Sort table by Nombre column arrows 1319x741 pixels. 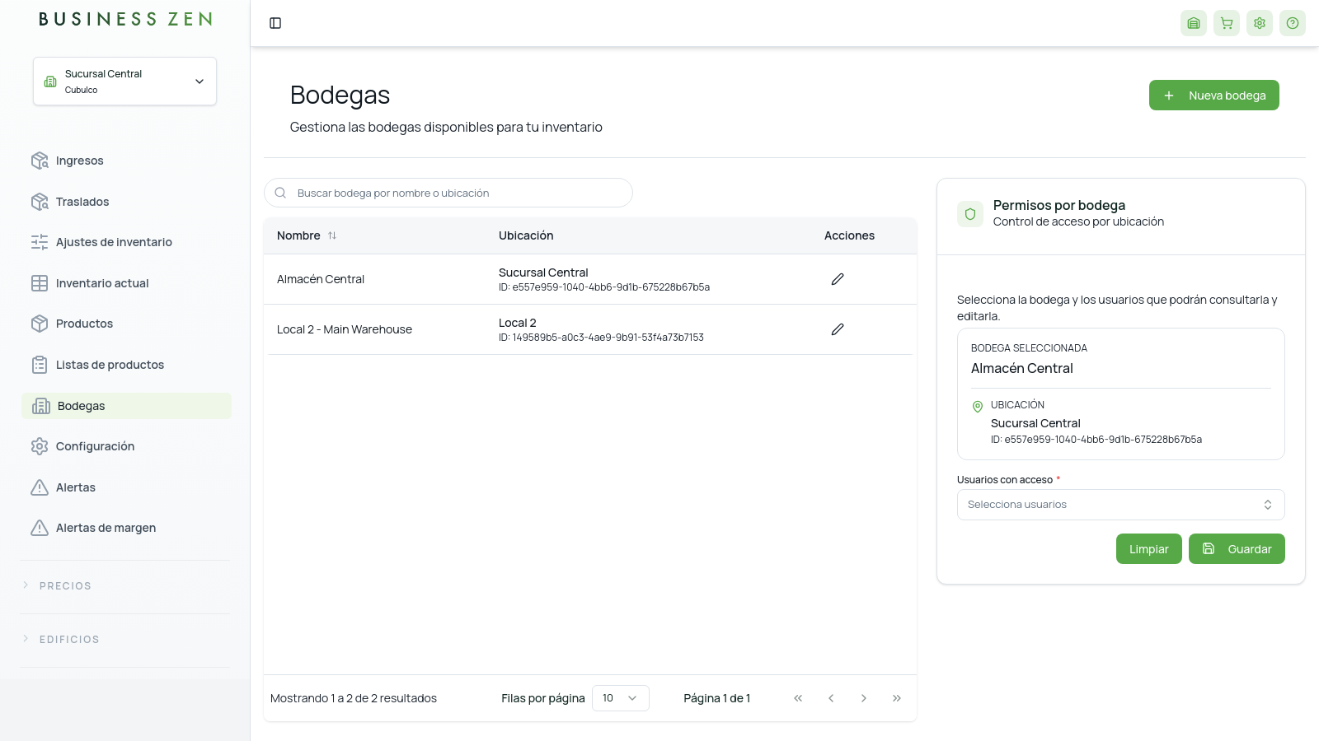click(332, 235)
